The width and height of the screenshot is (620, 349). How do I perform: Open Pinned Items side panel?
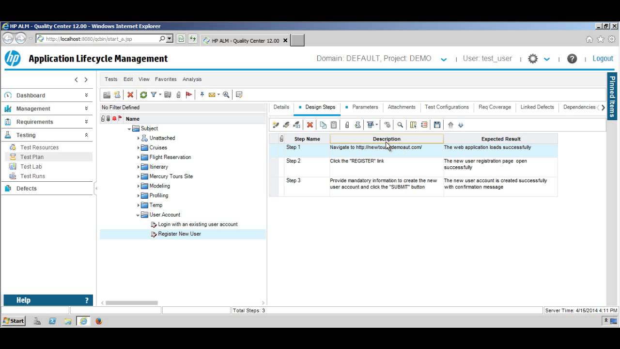612,95
